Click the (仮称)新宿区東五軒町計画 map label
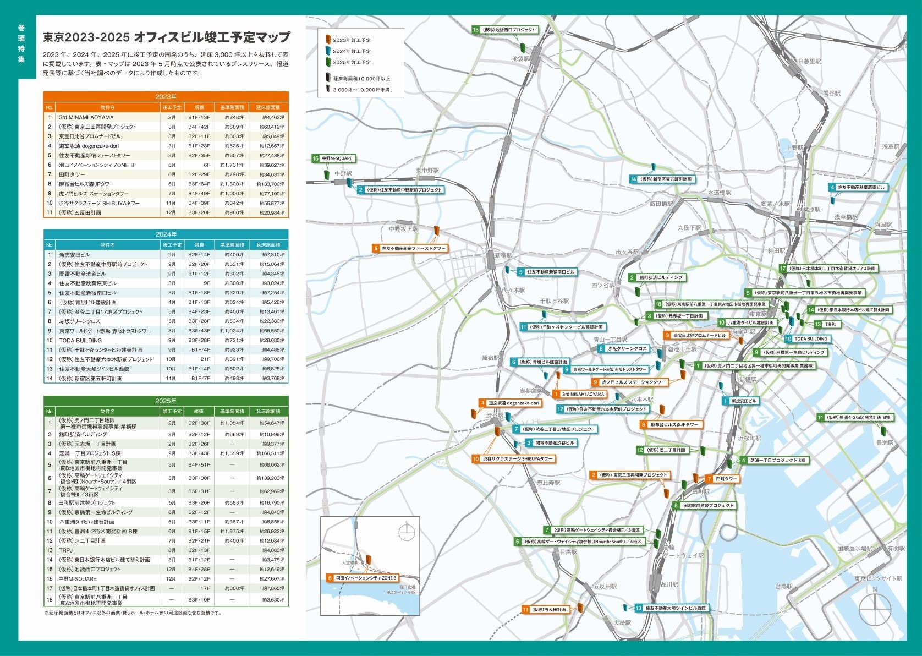 point(662,179)
